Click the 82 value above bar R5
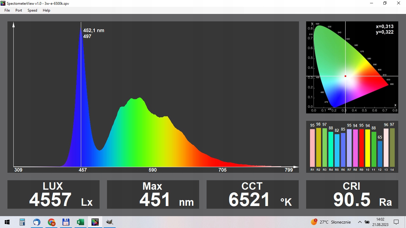Screen dimensions: 406x228 337,131
